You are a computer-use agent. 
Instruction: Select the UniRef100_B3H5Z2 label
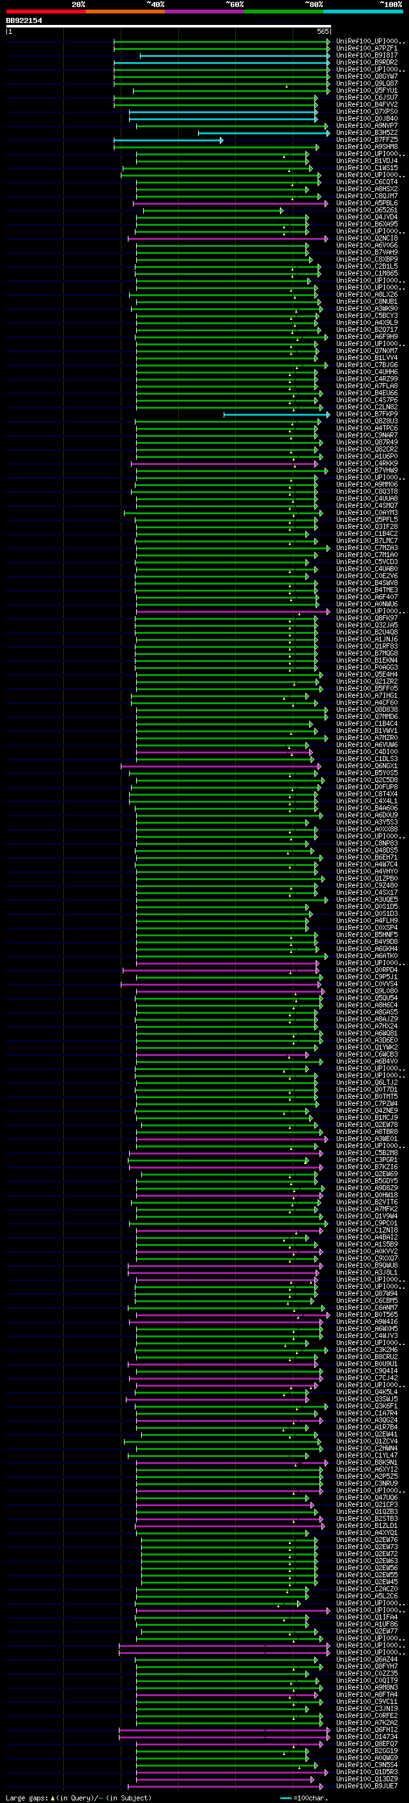(367, 132)
